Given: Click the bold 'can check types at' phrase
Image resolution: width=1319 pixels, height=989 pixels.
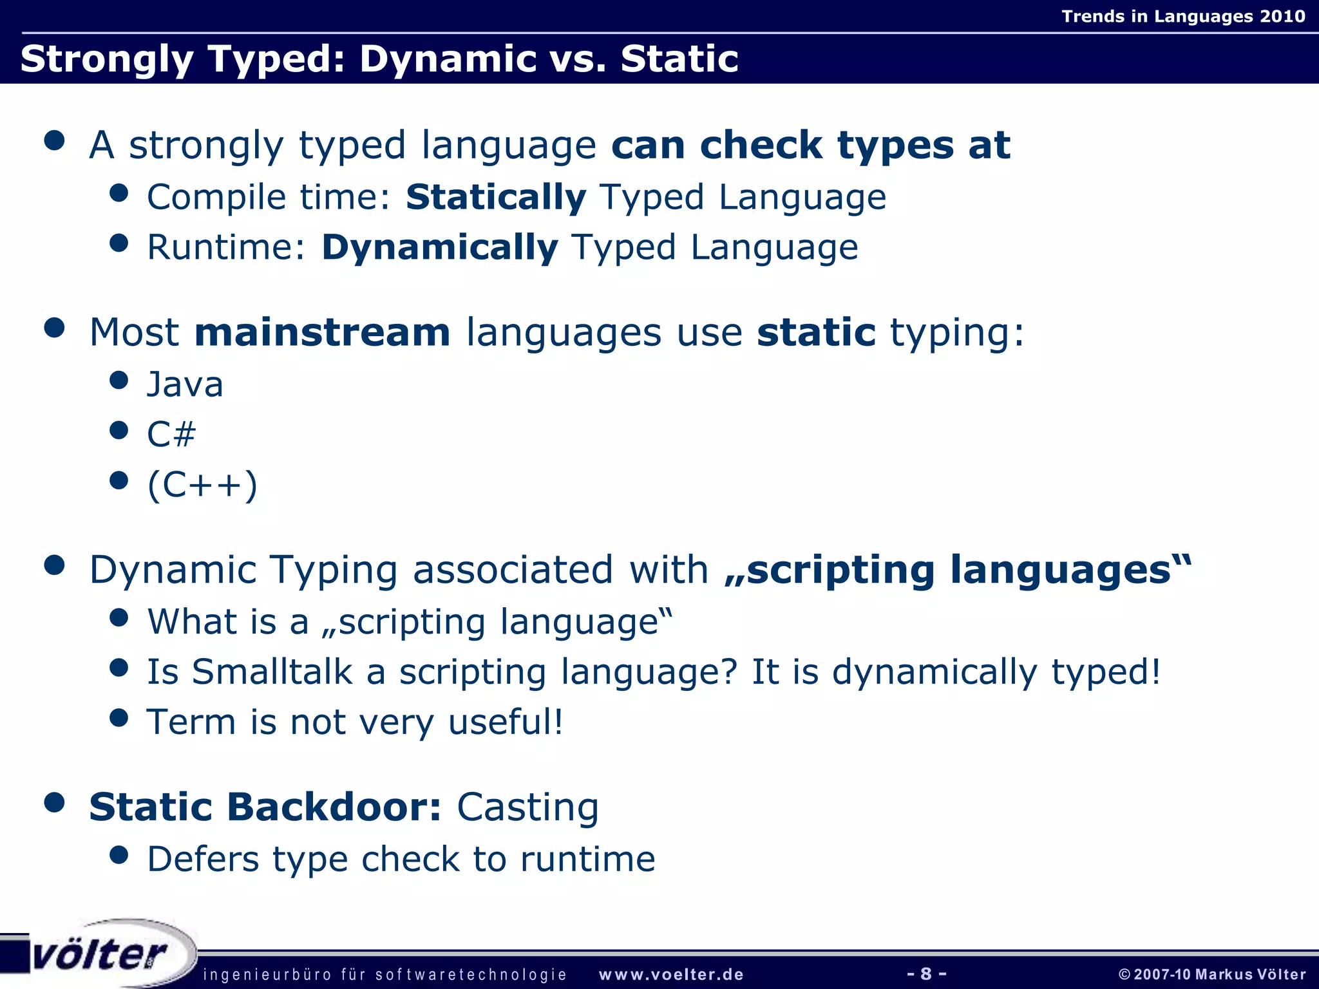Looking at the screenshot, I should tap(811, 145).
